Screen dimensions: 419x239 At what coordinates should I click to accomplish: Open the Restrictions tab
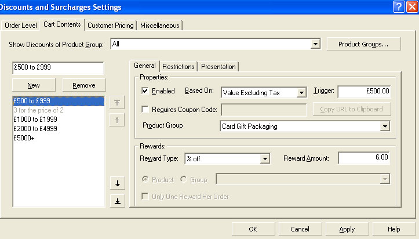(178, 67)
